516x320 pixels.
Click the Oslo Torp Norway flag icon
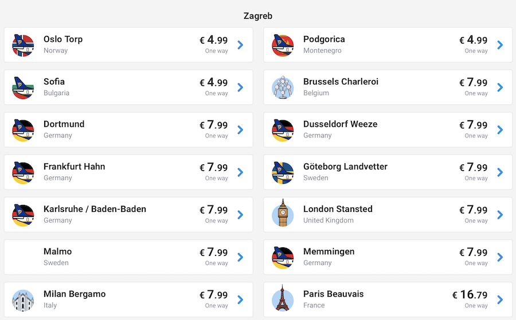click(23, 45)
